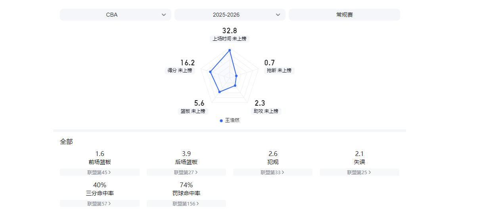Viewport: 485px width, 213px height.
Task: Click the 得分 未上榜 label
Action: 180,70
